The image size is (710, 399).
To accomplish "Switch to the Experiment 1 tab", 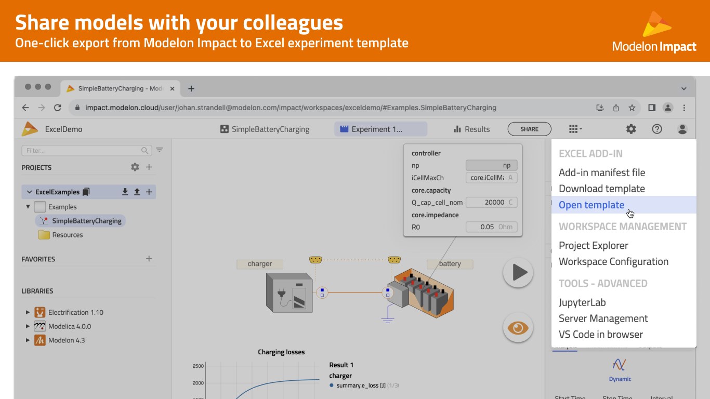I will pyautogui.click(x=380, y=129).
